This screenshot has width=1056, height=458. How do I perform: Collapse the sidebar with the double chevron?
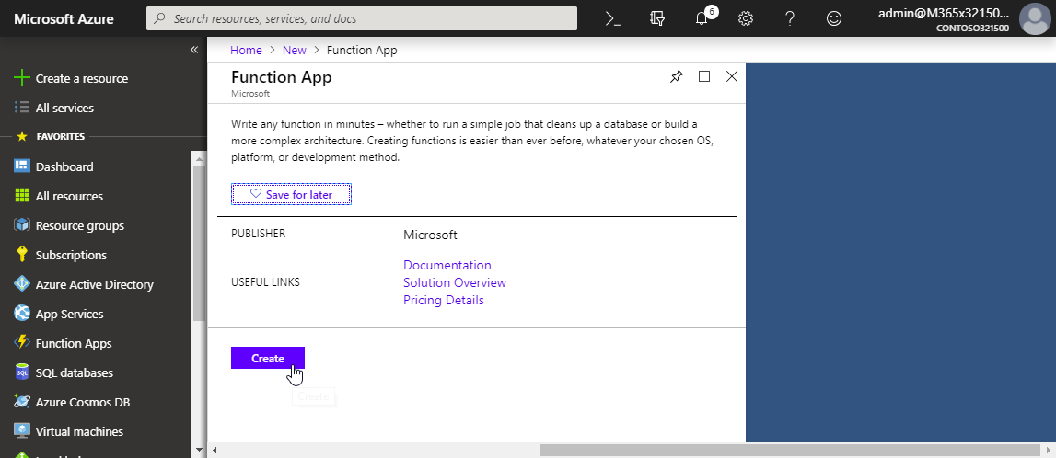194,50
